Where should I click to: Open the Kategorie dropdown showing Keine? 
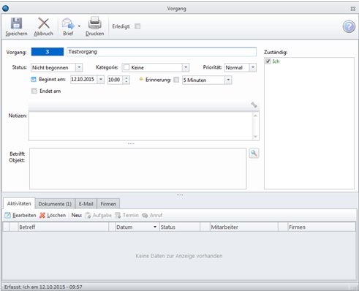pos(186,67)
